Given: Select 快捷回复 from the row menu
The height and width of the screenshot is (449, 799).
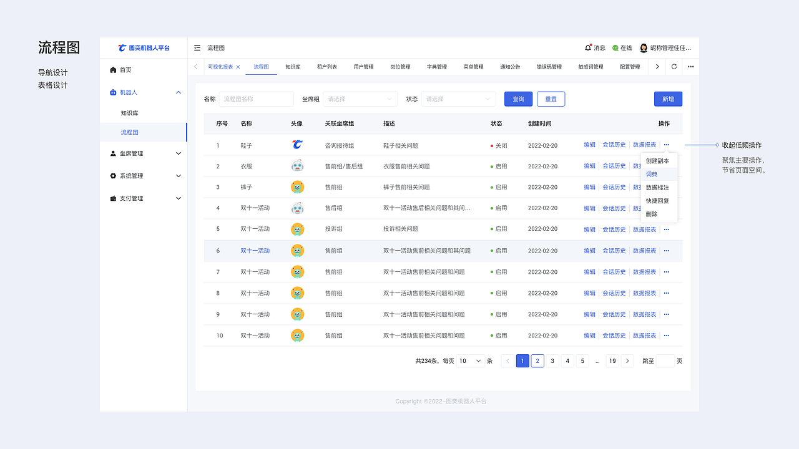Looking at the screenshot, I should tap(659, 201).
